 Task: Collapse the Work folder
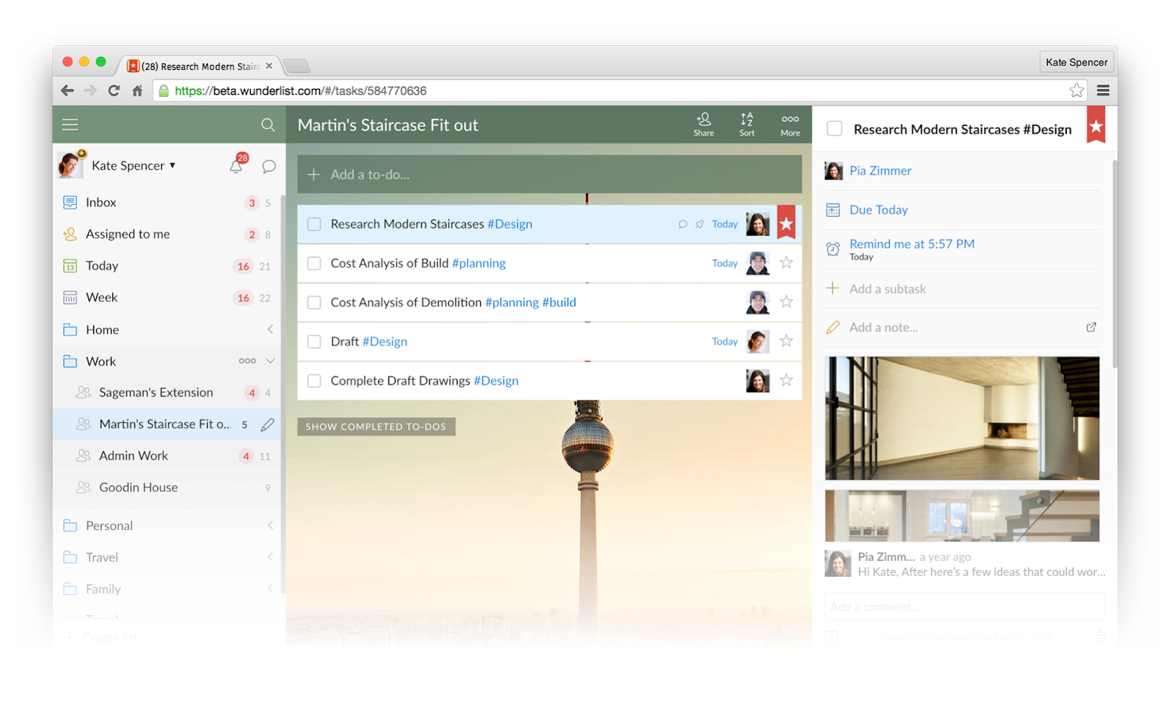270,360
